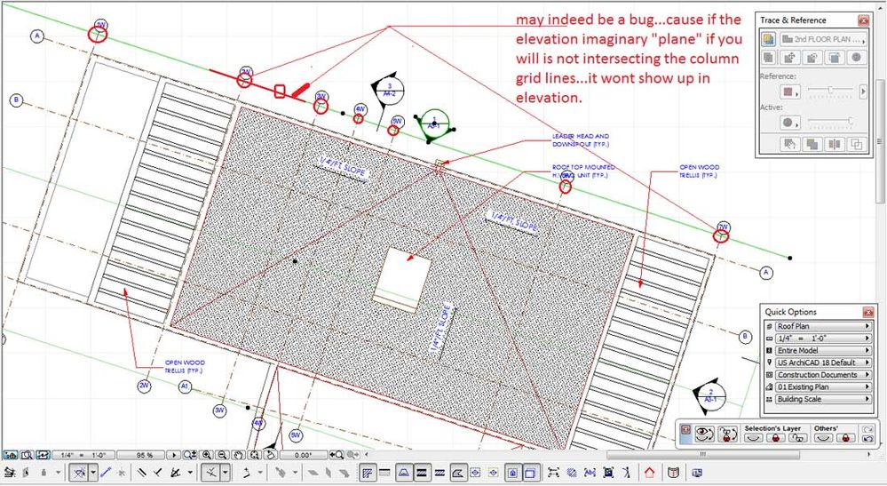Open the 01 Existing Plan renovation filter dropdown
887x486 pixels.
tap(822, 387)
